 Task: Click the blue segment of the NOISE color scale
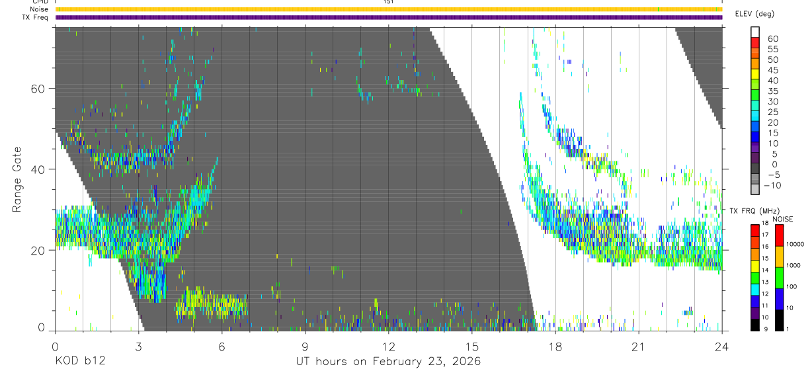[x=778, y=298]
